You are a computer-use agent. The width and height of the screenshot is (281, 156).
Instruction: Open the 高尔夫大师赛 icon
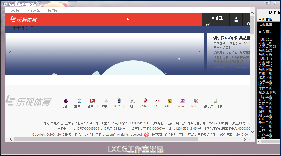(216, 101)
